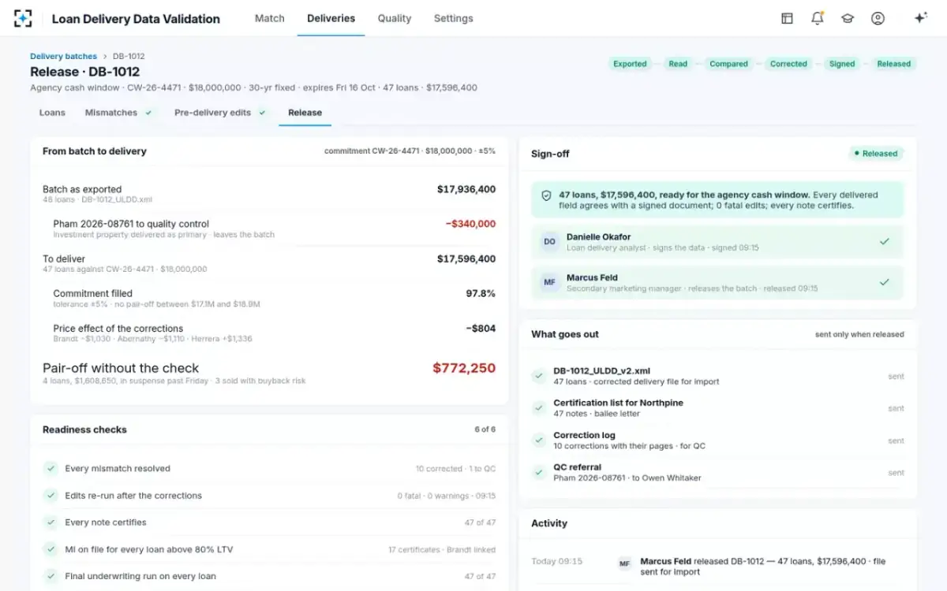Click check icon for Final underwriting run
The height and width of the screenshot is (591, 947).
[51, 576]
